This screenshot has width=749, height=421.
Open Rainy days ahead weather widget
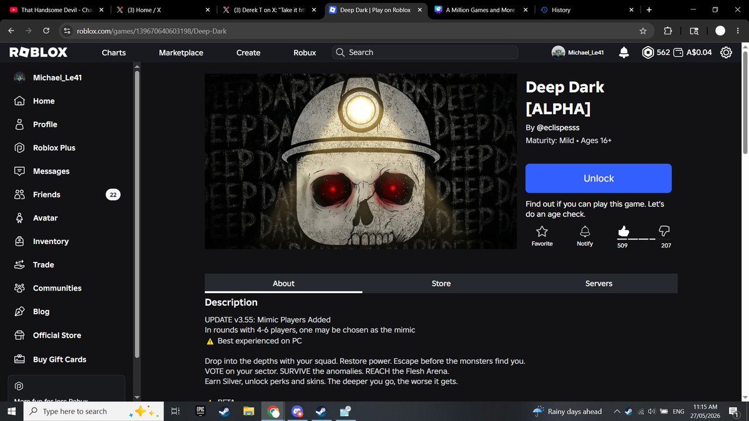pos(567,412)
